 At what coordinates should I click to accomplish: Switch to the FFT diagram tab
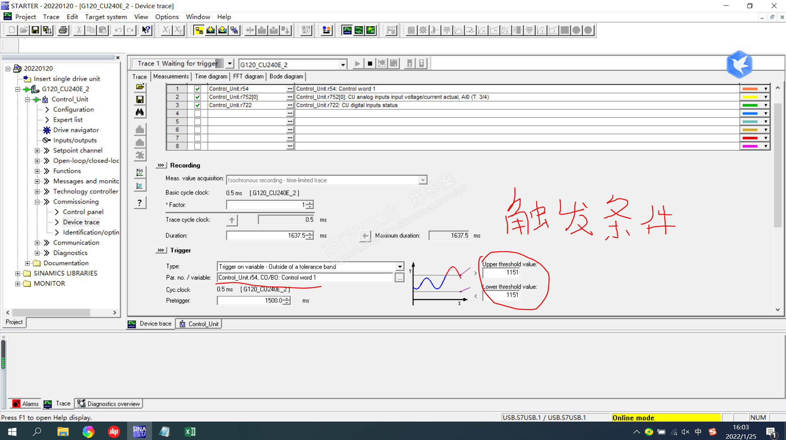(x=248, y=77)
